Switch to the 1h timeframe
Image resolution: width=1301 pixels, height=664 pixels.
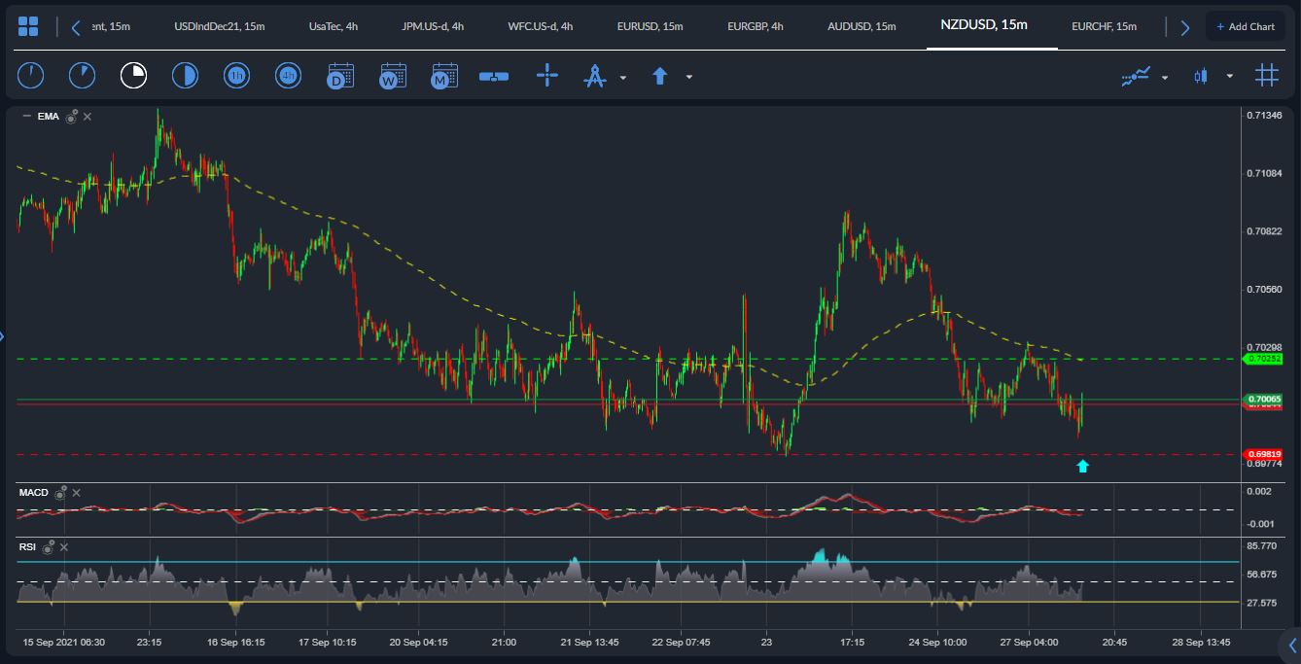[236, 75]
